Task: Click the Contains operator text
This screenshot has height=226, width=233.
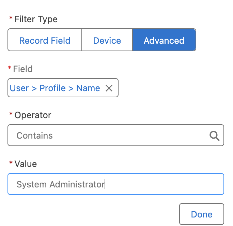Action: pyautogui.click(x=35, y=136)
